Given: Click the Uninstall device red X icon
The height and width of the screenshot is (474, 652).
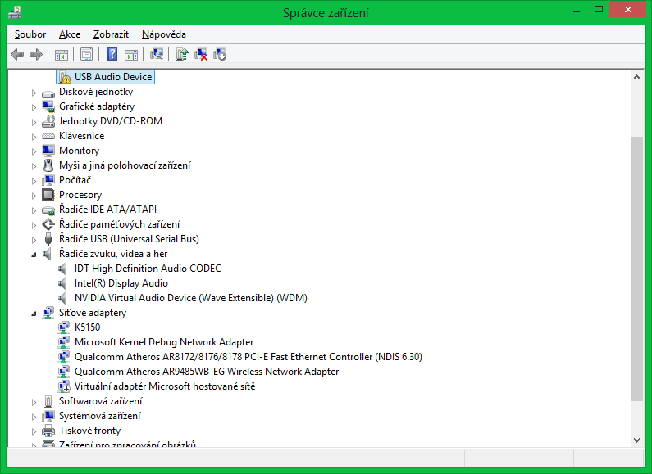Looking at the screenshot, I should pos(201,54).
